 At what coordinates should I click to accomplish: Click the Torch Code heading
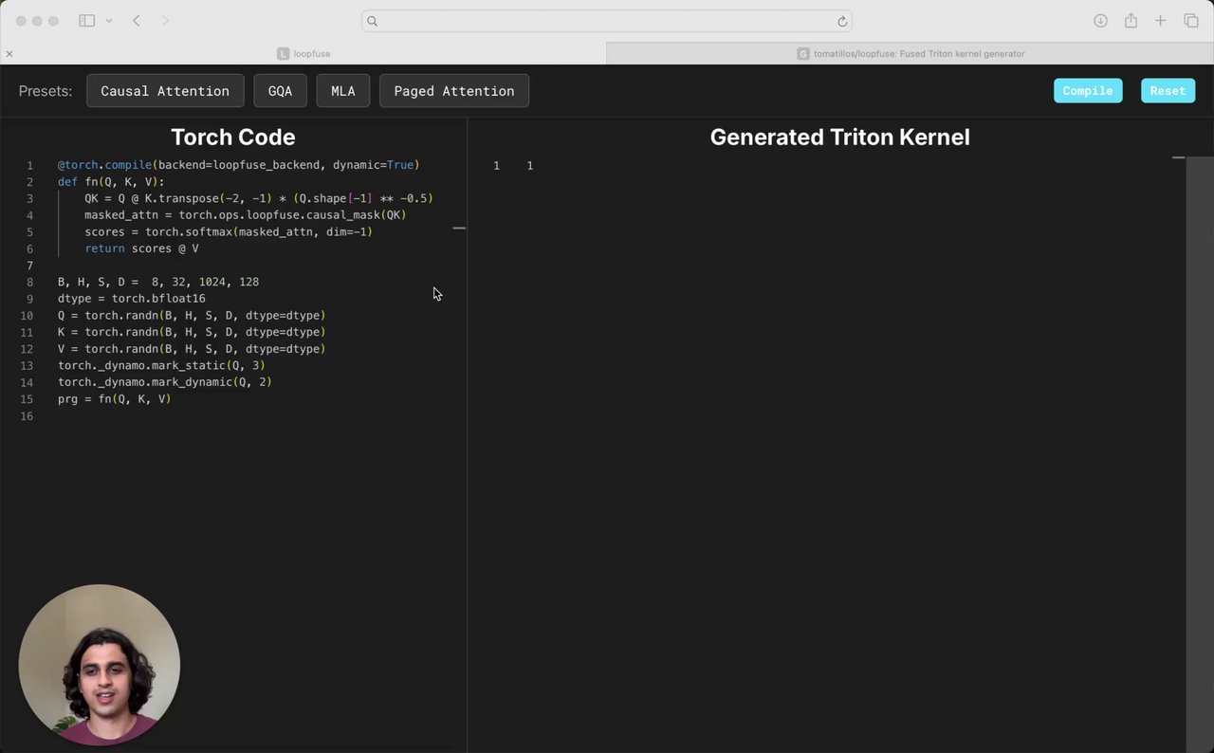[x=232, y=138]
